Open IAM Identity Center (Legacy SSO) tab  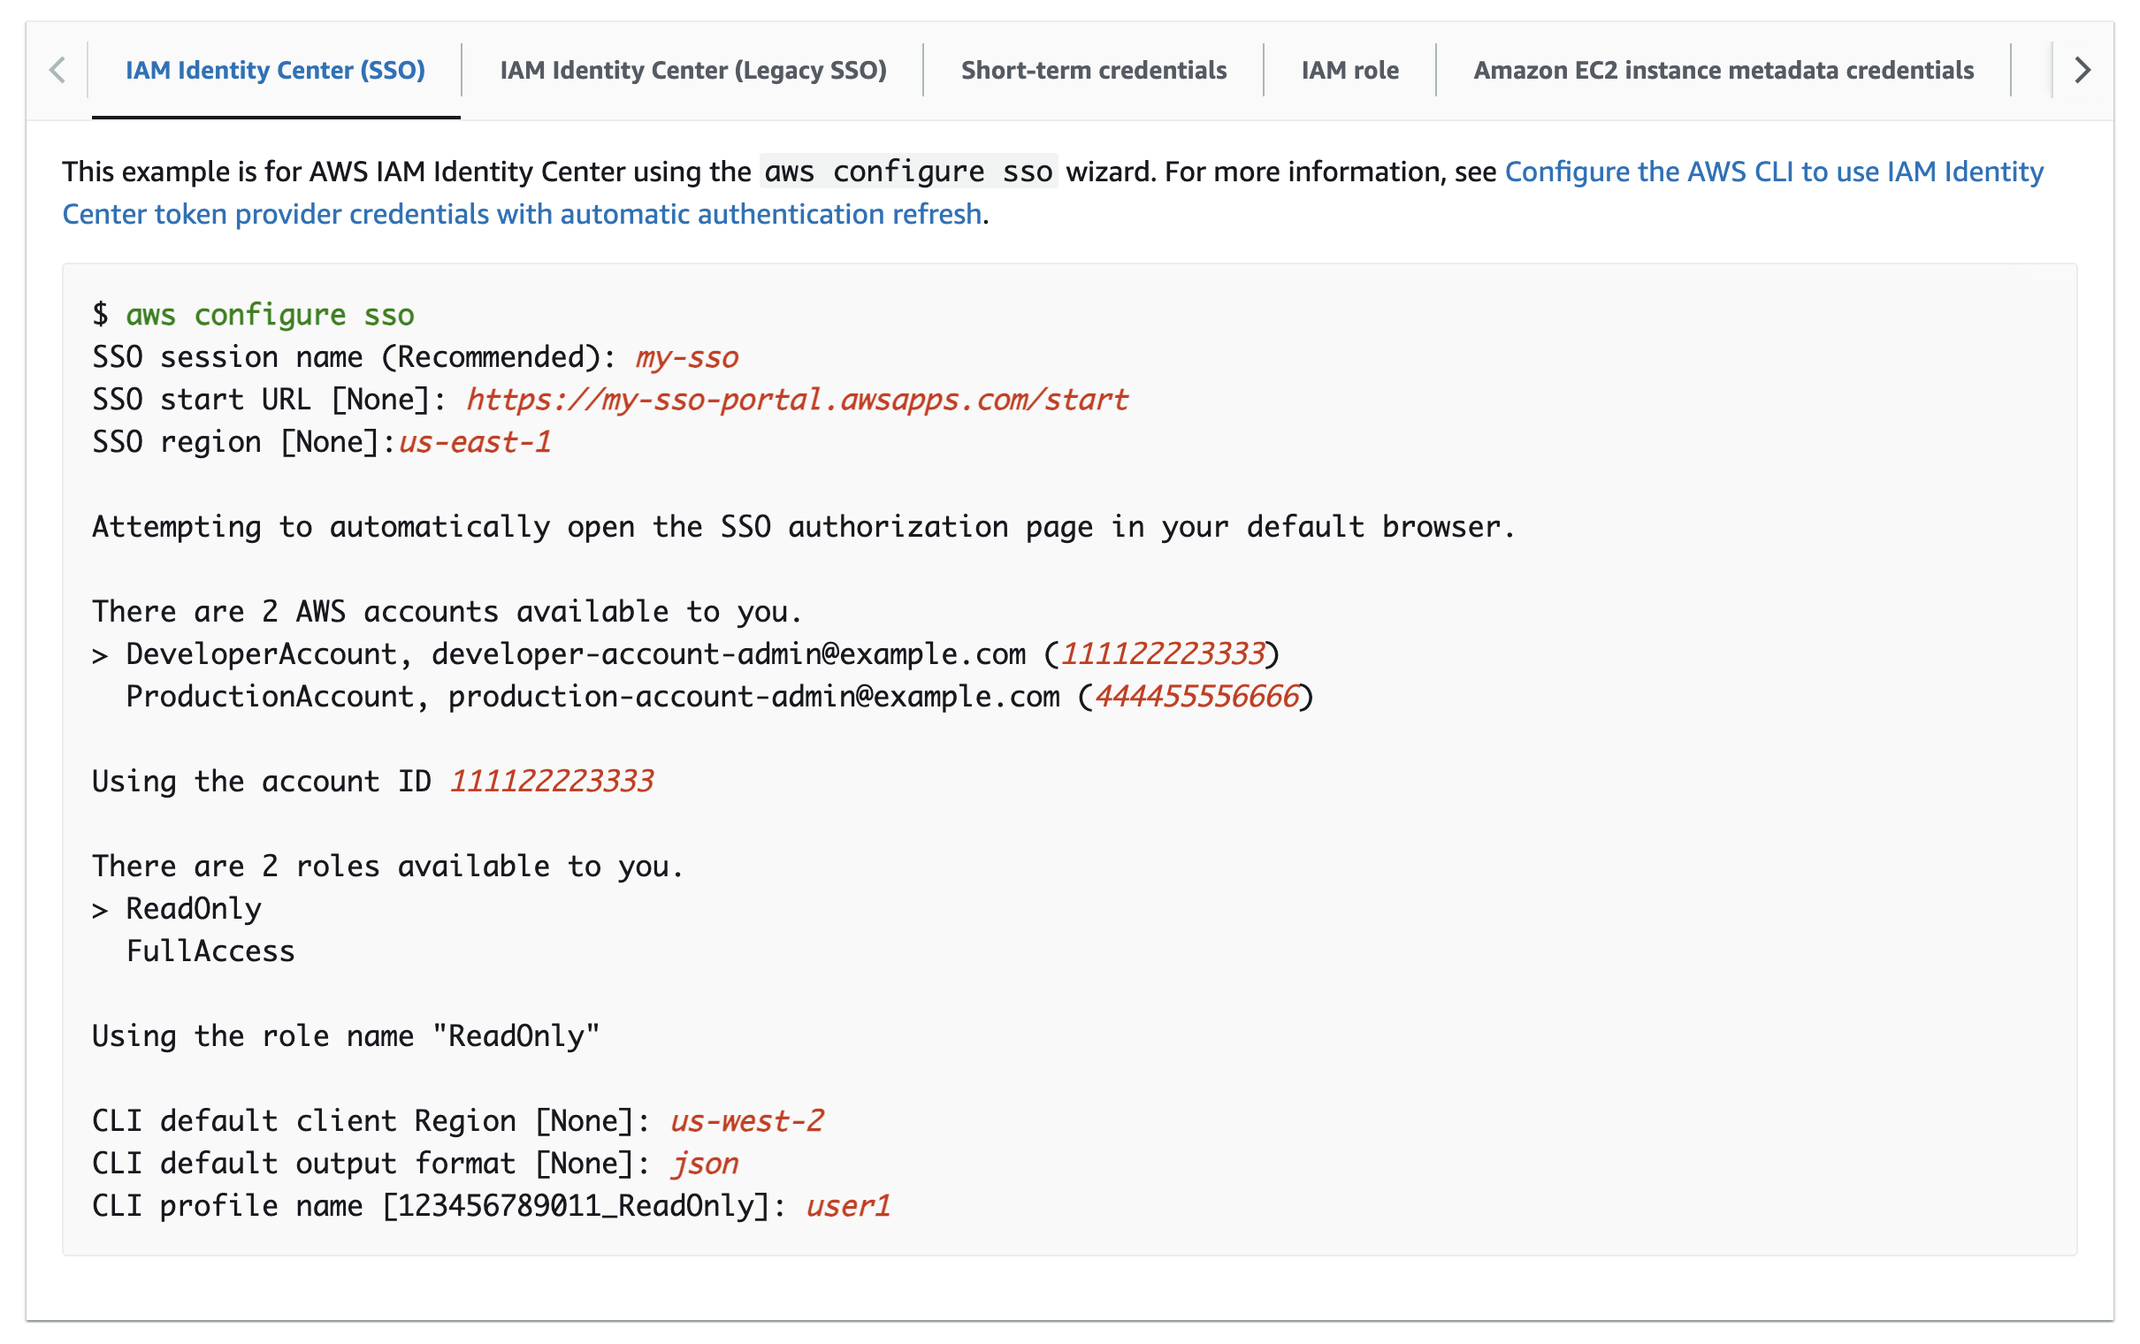[x=693, y=70]
